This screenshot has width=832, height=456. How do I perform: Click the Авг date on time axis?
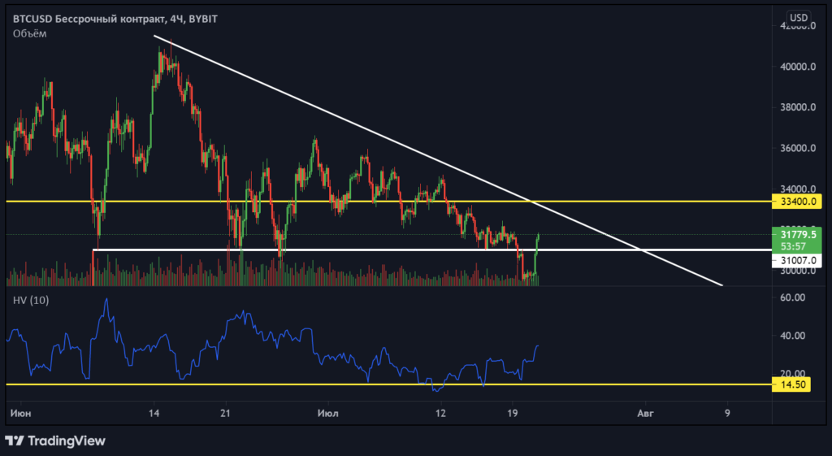pyautogui.click(x=644, y=413)
